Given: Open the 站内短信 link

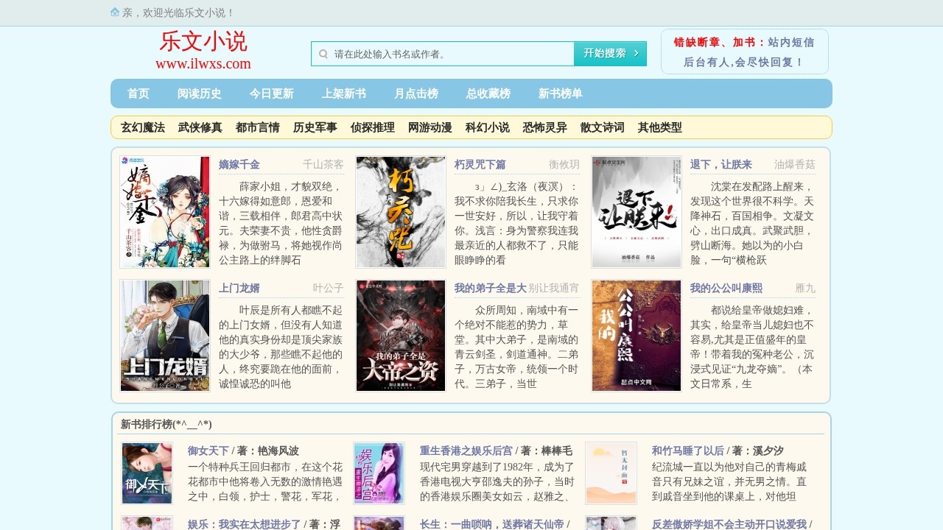Looking at the screenshot, I should (791, 43).
